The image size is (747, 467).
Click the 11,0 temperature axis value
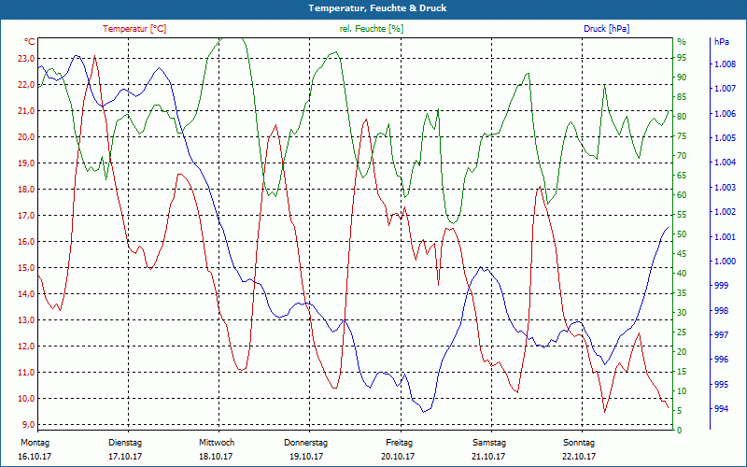(x=26, y=373)
